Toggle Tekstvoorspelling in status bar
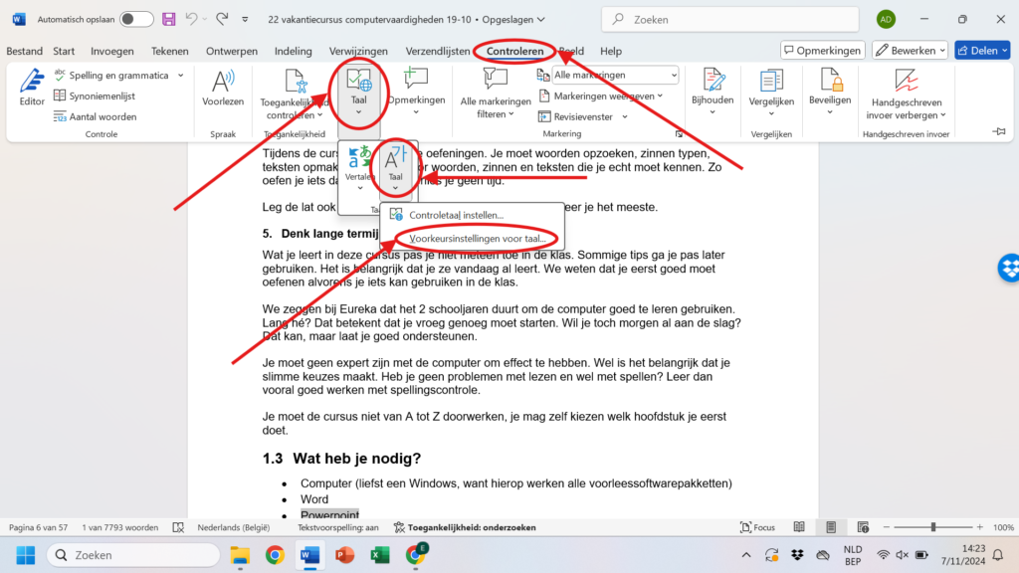The width and height of the screenshot is (1019, 573). [x=337, y=527]
